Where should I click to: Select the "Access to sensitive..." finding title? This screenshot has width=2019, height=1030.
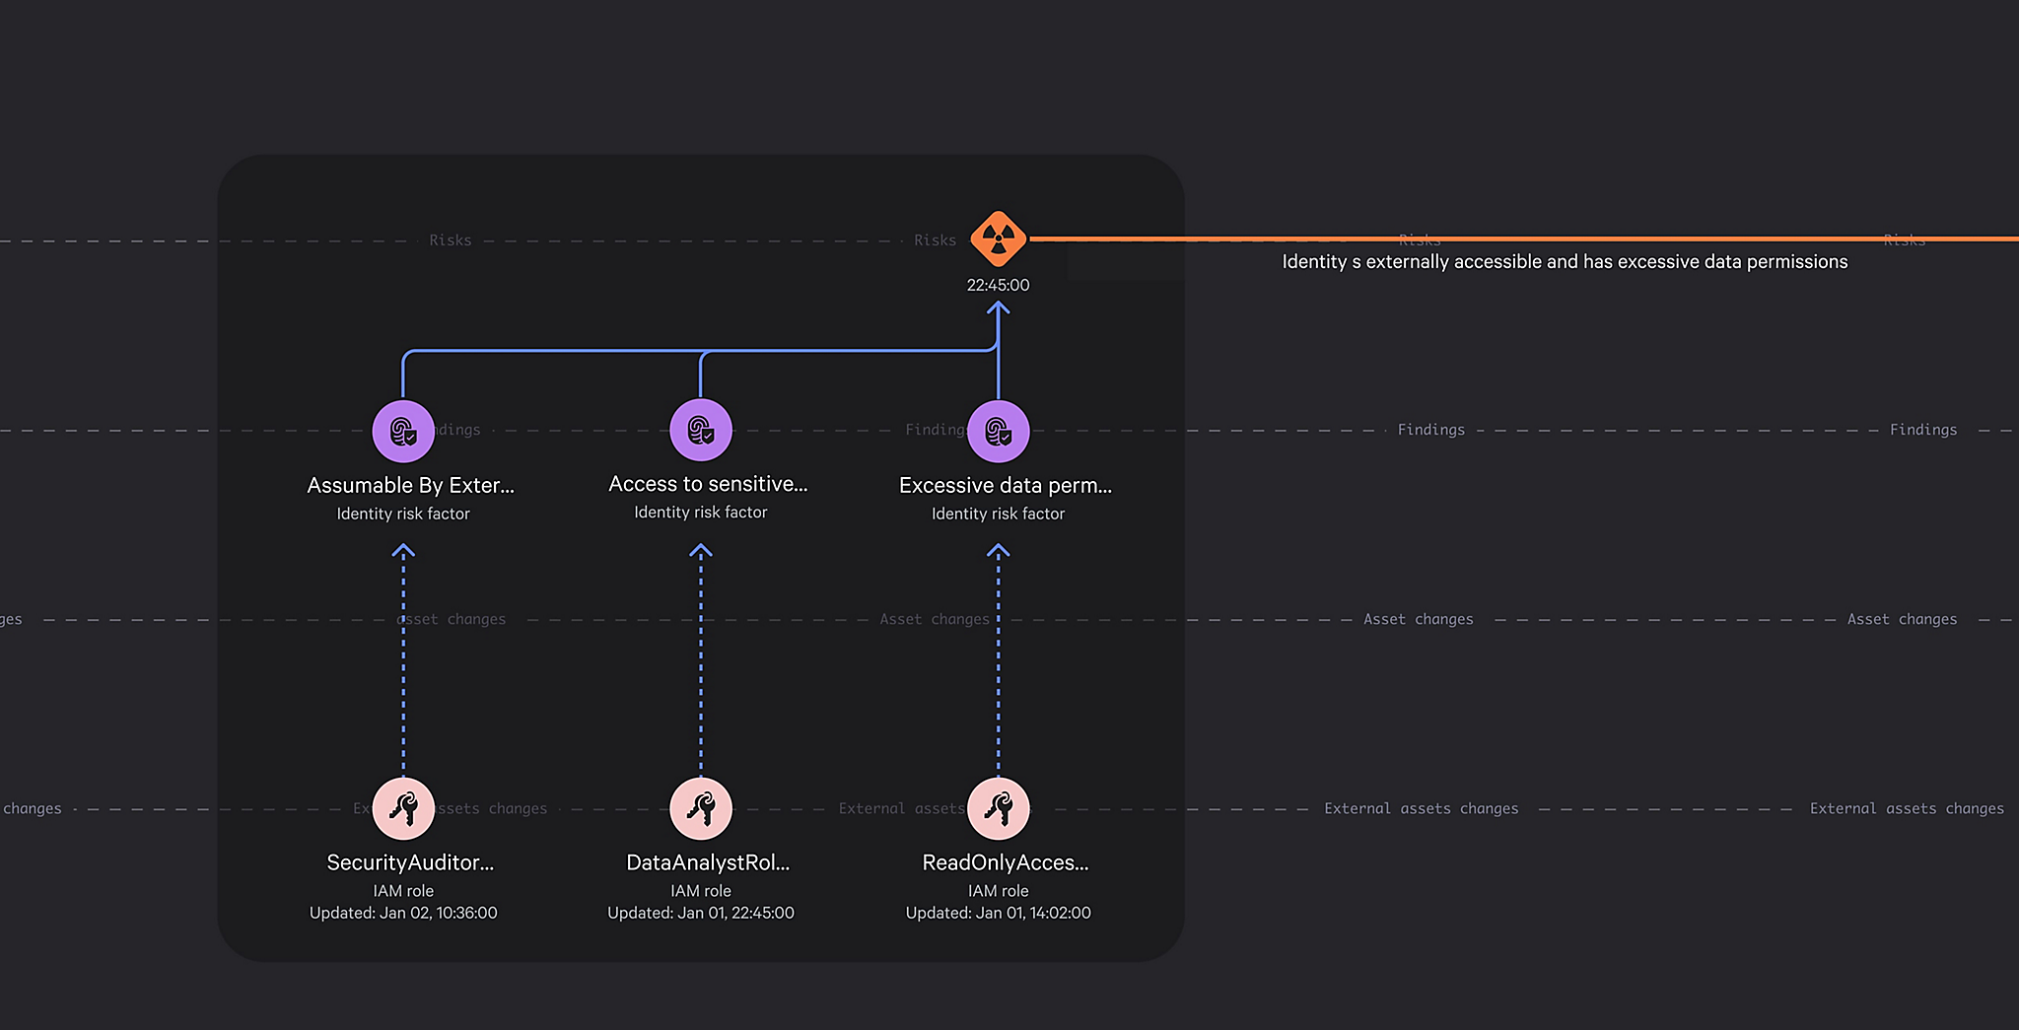point(708,484)
